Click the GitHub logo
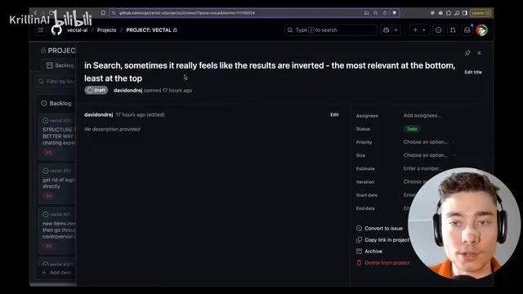The height and width of the screenshot is (294, 523). coord(56,30)
